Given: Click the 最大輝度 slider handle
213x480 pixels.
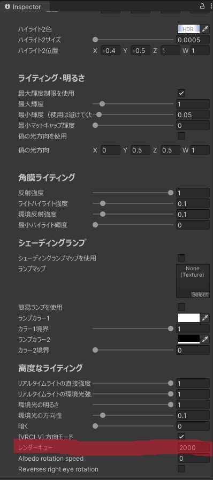Looking at the screenshot, I should 103,104.
